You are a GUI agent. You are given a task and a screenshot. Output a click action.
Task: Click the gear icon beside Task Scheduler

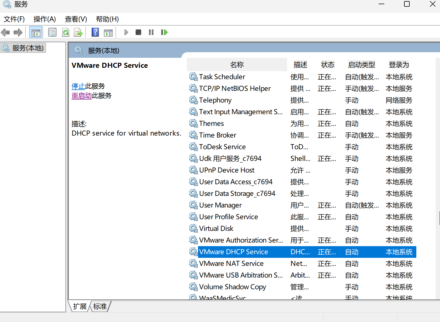193,76
